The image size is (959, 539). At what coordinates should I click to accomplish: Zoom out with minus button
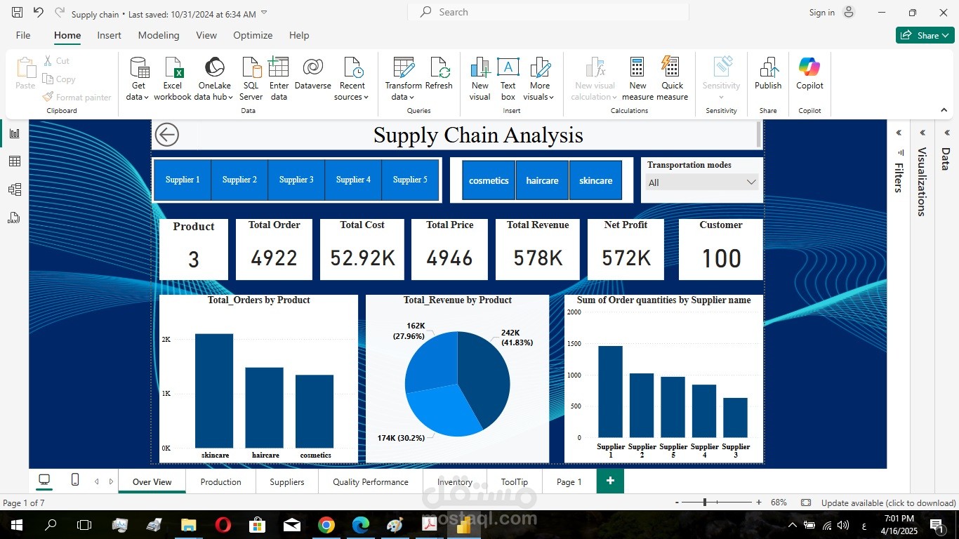677,503
